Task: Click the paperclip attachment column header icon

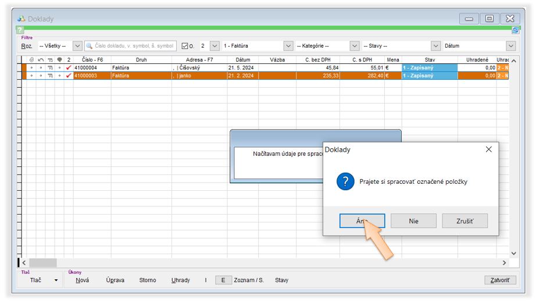Action: click(32, 60)
